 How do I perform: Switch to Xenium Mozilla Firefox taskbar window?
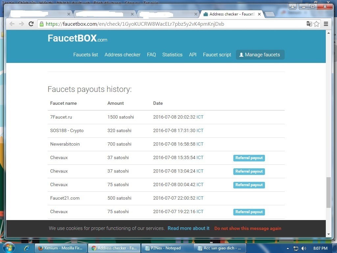click(61, 248)
